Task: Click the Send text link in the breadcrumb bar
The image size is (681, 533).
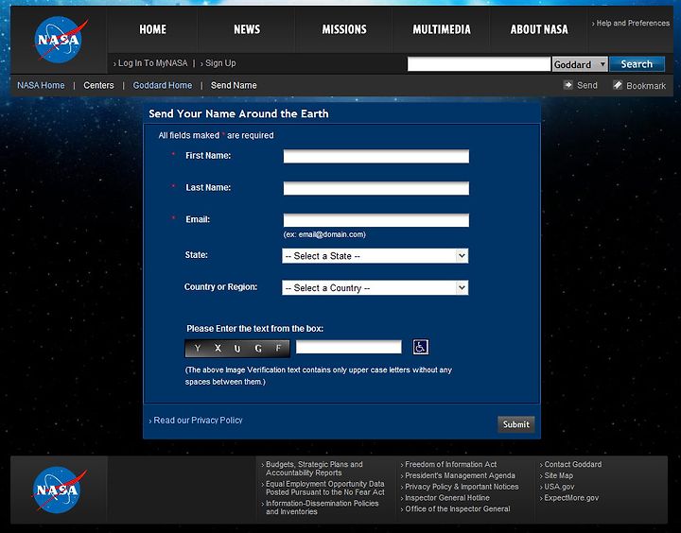Action: [x=586, y=85]
